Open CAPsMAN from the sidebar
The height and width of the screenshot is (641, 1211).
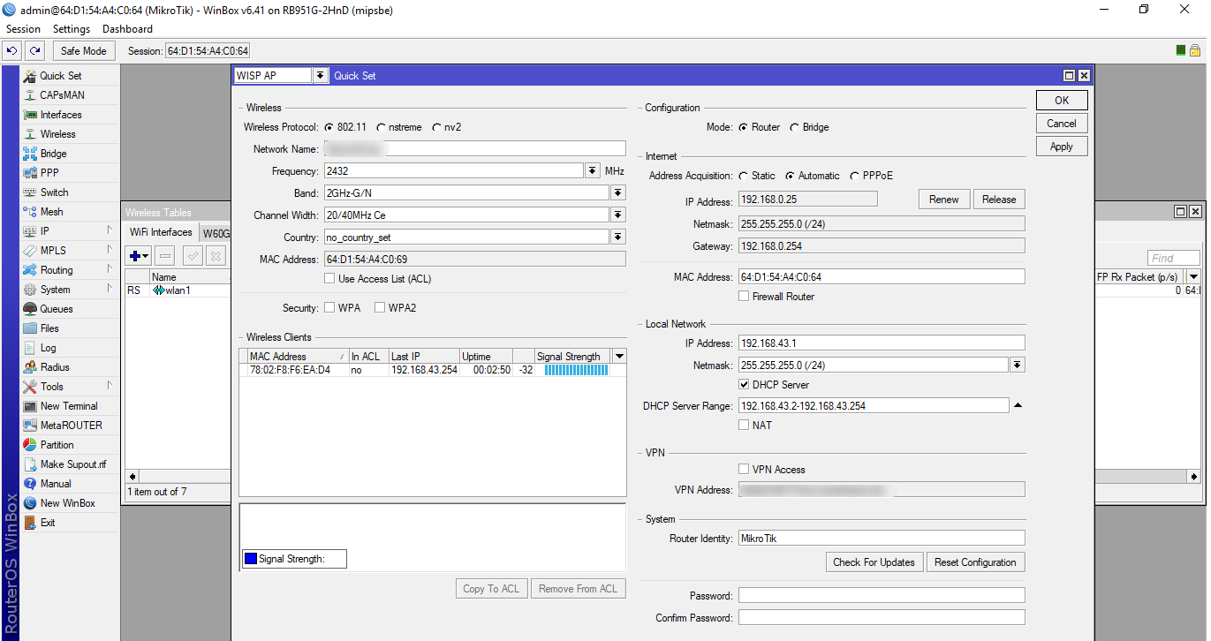(x=62, y=95)
